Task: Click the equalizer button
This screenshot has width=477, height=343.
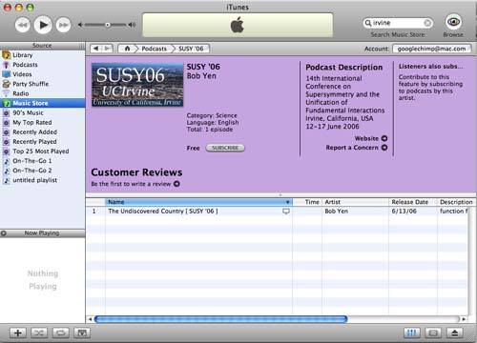Action: point(411,333)
